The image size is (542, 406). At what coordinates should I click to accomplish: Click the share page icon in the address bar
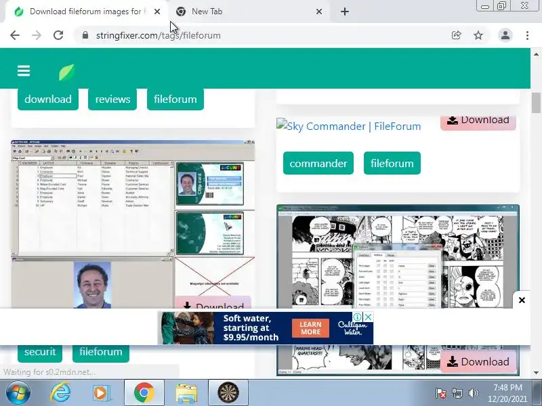(x=456, y=35)
